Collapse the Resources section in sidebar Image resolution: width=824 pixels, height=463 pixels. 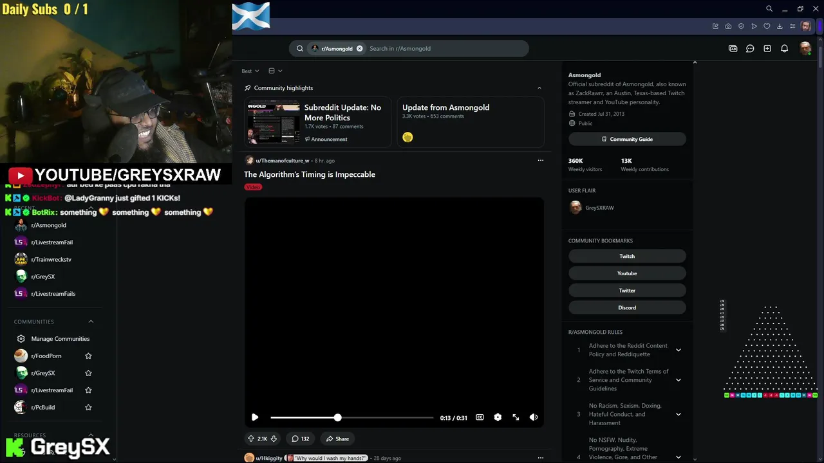point(91,435)
